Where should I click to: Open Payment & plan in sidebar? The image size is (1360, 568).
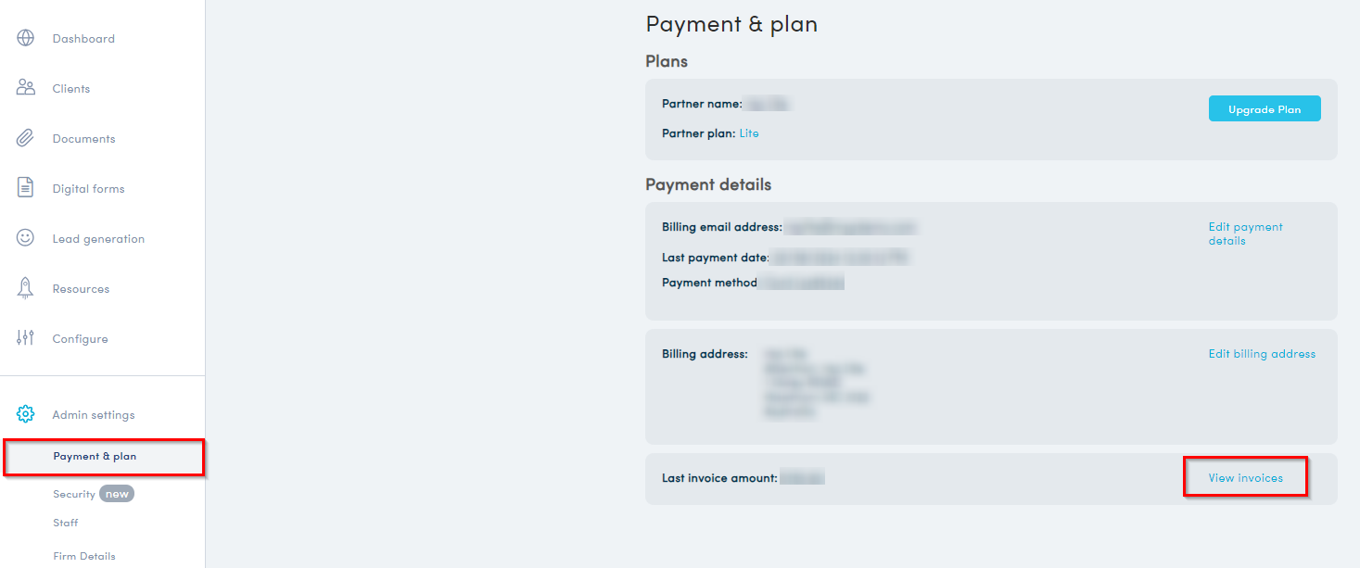point(95,457)
